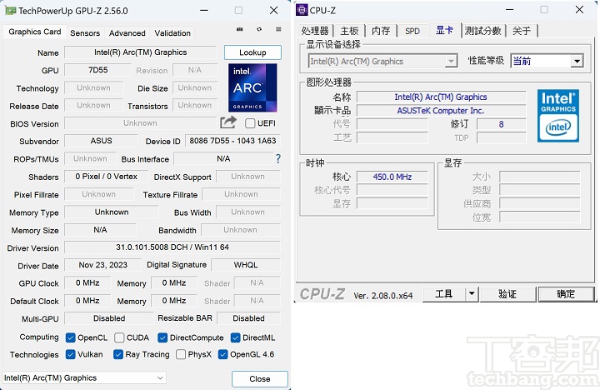
Task: Click ASUSTeK Computer Inc. in CPU-Z
Action: click(x=441, y=111)
